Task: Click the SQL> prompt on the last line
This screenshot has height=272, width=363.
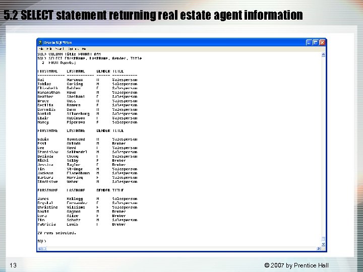Action: coord(42,241)
